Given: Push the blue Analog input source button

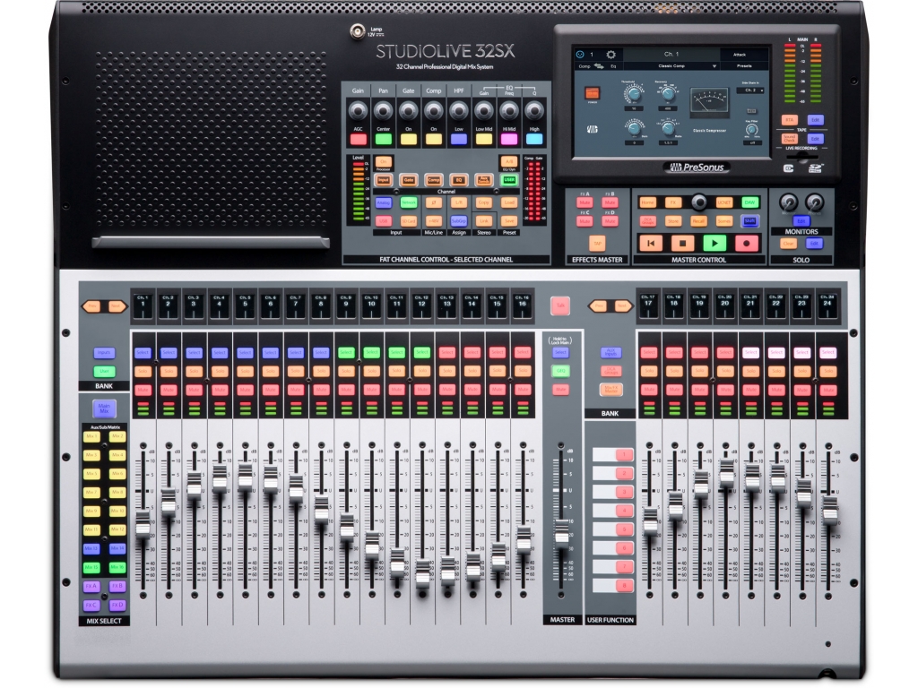Looking at the screenshot, I should pyautogui.click(x=383, y=202).
